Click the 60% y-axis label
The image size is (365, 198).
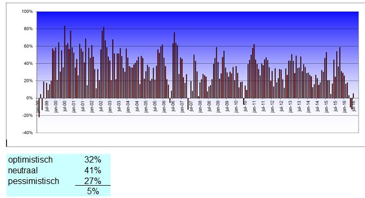pyautogui.click(x=28, y=46)
